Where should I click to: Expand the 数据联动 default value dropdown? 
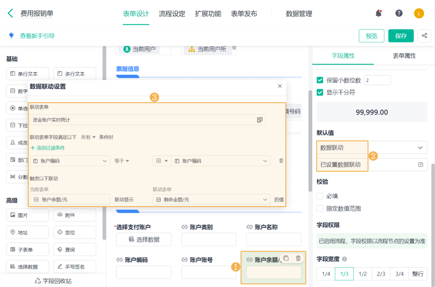click(x=420, y=147)
